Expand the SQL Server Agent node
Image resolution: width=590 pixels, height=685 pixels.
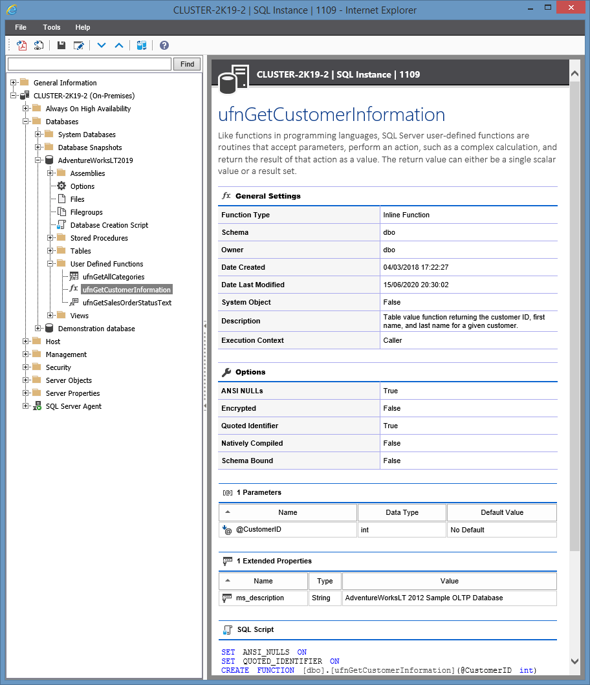pos(26,406)
